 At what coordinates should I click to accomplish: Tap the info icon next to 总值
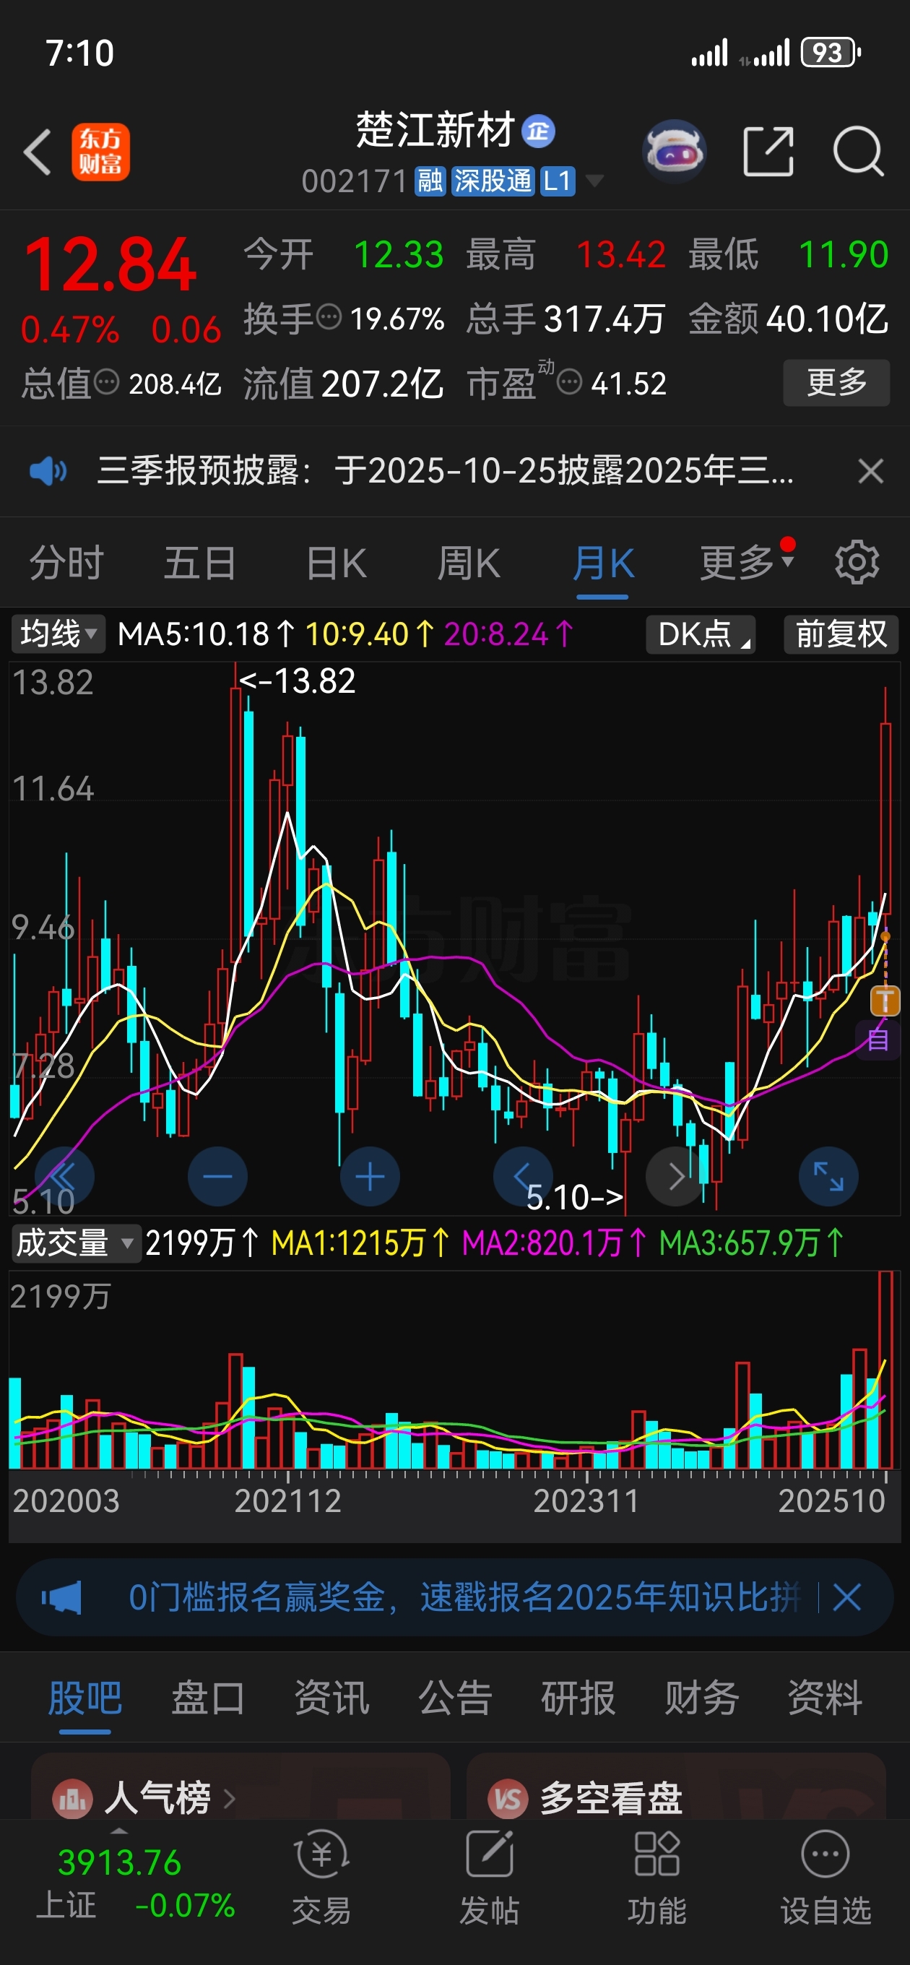(x=106, y=381)
